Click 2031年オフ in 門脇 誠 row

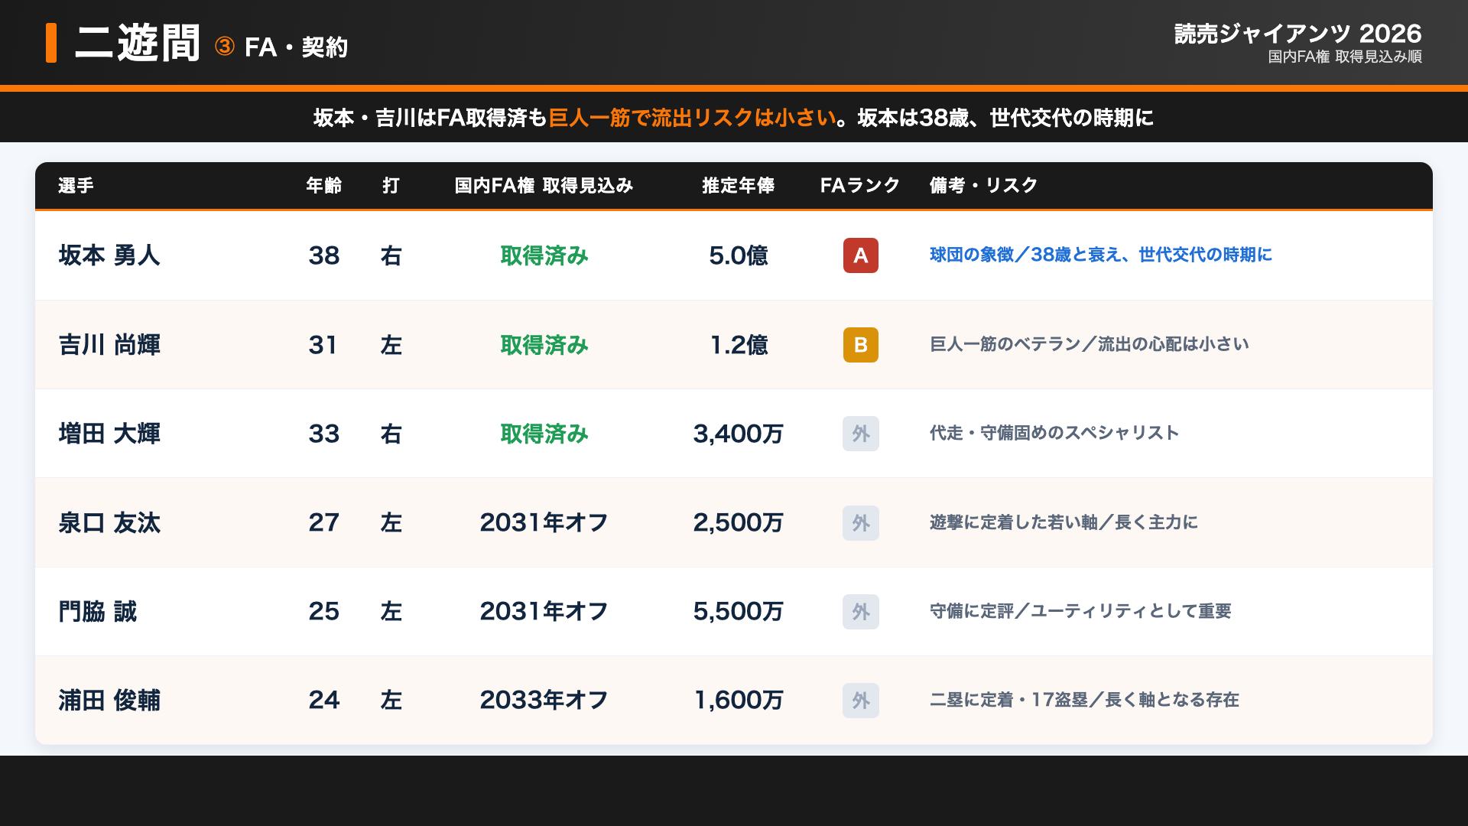tap(544, 612)
